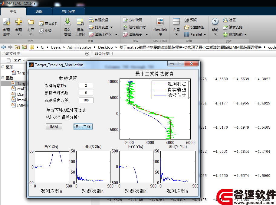This screenshot has height=205, width=276.
Task: Expand the New (新建) dropdown arrow
Action: (19, 34)
